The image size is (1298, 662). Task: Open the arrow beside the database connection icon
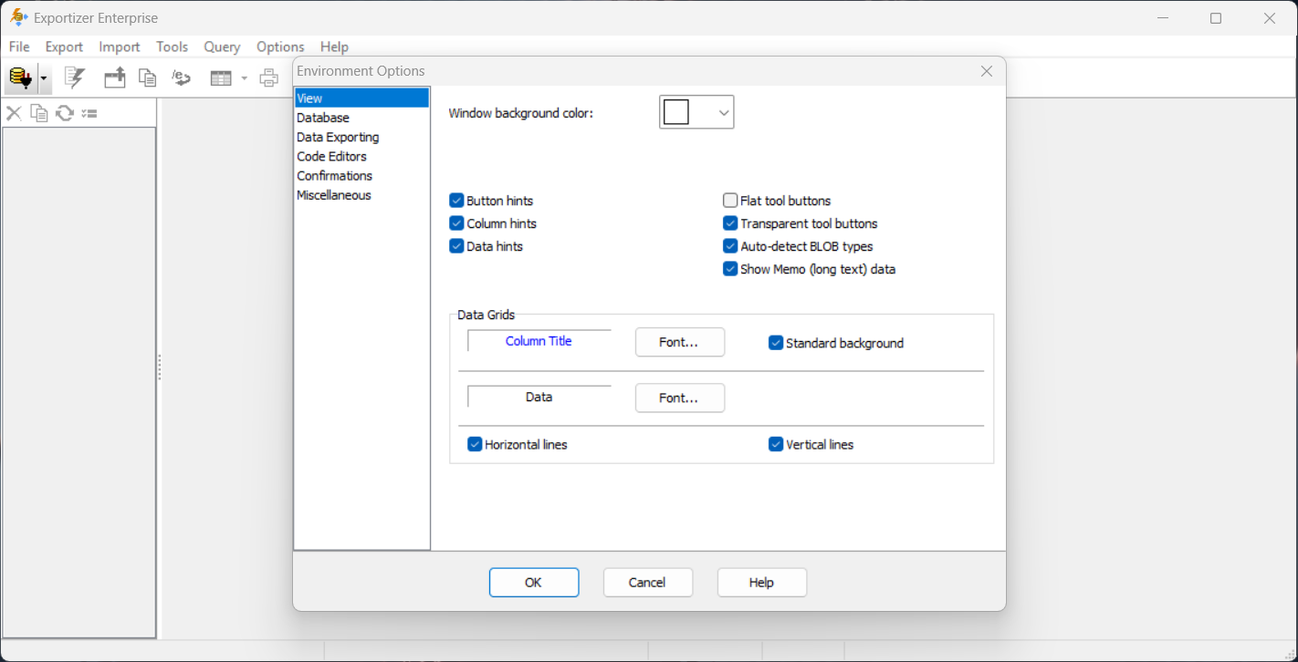(43, 78)
